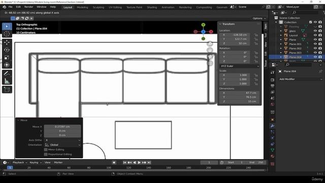Expand the glass object in outliner
This screenshot has height=183, width=325.
pos(281,31)
